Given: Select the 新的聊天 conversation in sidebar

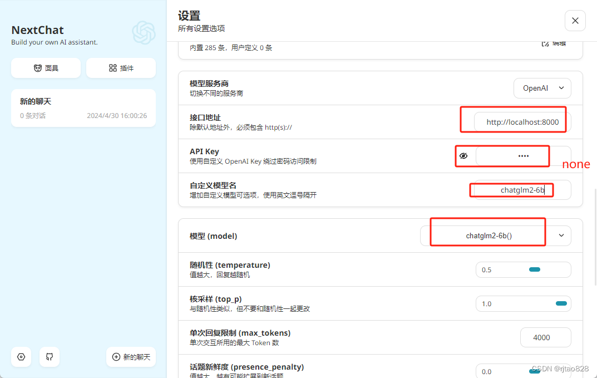Looking at the screenshot, I should click(x=83, y=107).
